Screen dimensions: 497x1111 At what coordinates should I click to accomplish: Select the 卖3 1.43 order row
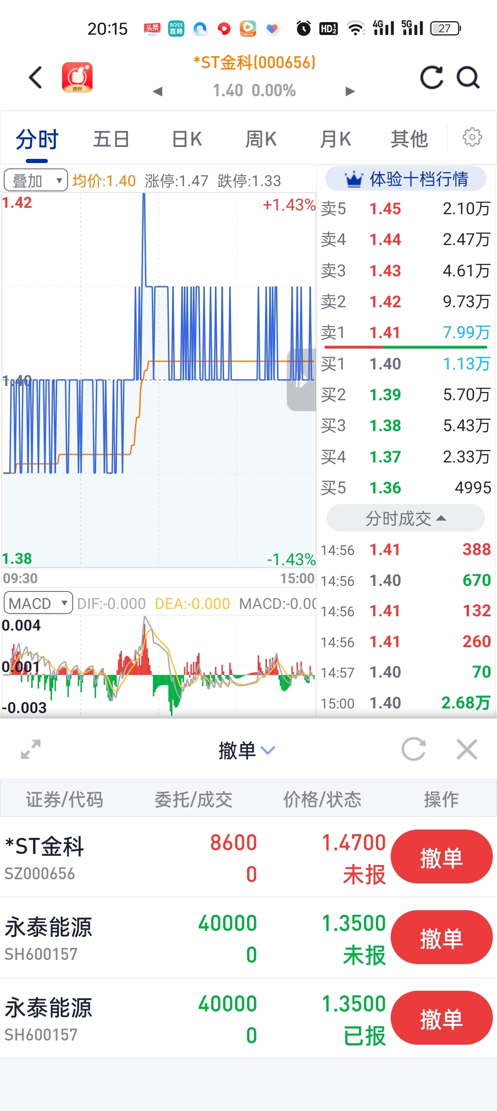point(405,271)
